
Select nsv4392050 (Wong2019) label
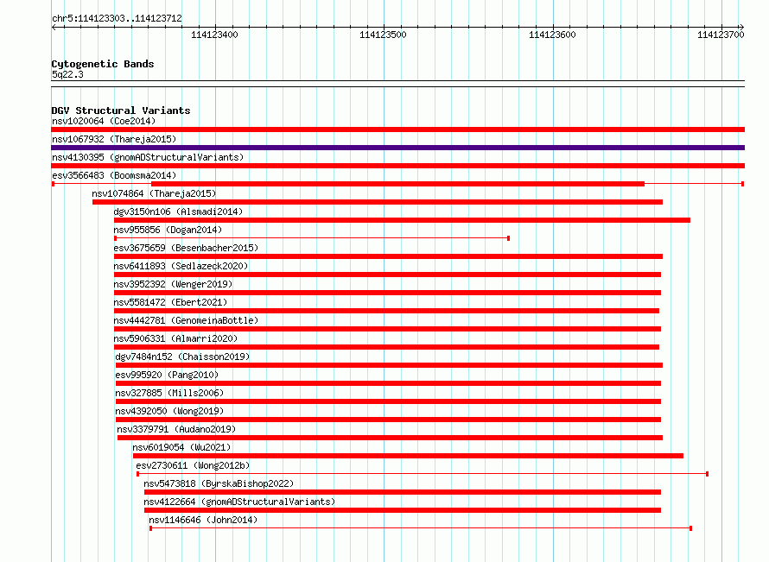point(169,411)
